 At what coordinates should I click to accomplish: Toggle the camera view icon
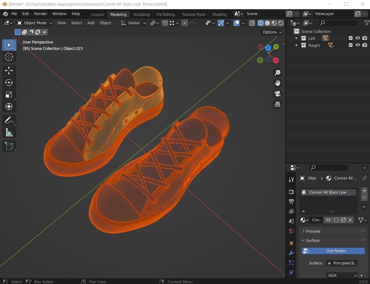coord(278,94)
